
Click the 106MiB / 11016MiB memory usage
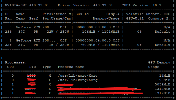[101, 32]
